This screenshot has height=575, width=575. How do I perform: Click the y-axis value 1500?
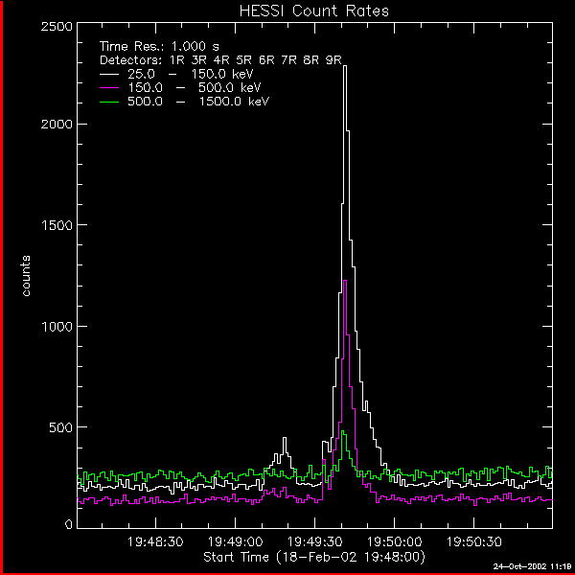57,225
